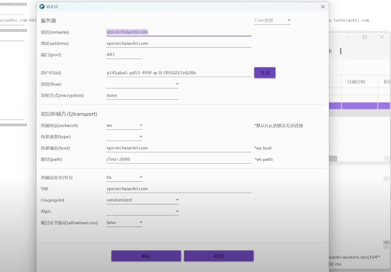Click the VLESS app logo icon
391x272 pixels.
(x=42, y=7)
